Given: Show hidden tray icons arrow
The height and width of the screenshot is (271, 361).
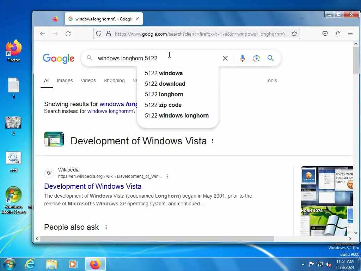Looking at the screenshot, I should (x=303, y=264).
